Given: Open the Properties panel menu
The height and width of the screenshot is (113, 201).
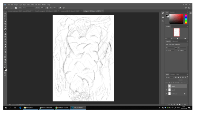Looking at the screenshot, I should tap(187, 41).
